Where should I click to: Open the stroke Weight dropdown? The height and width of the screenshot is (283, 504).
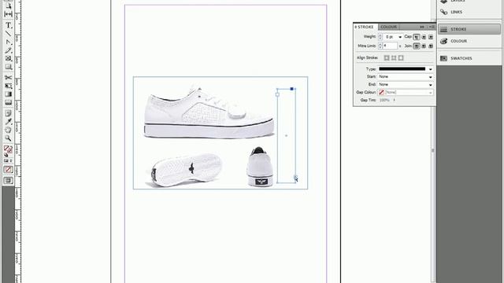(x=400, y=37)
